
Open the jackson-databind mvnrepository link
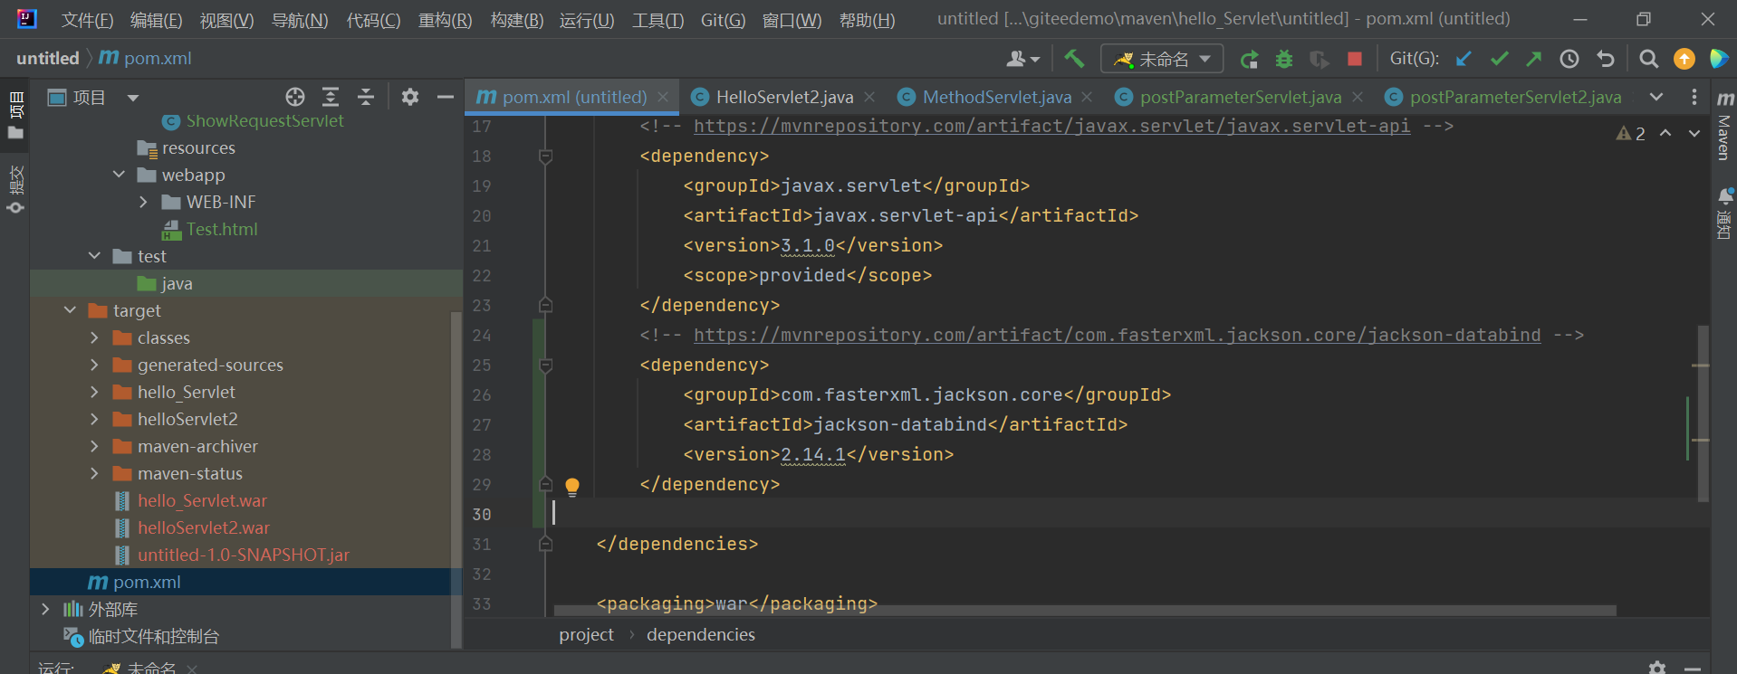1117,335
